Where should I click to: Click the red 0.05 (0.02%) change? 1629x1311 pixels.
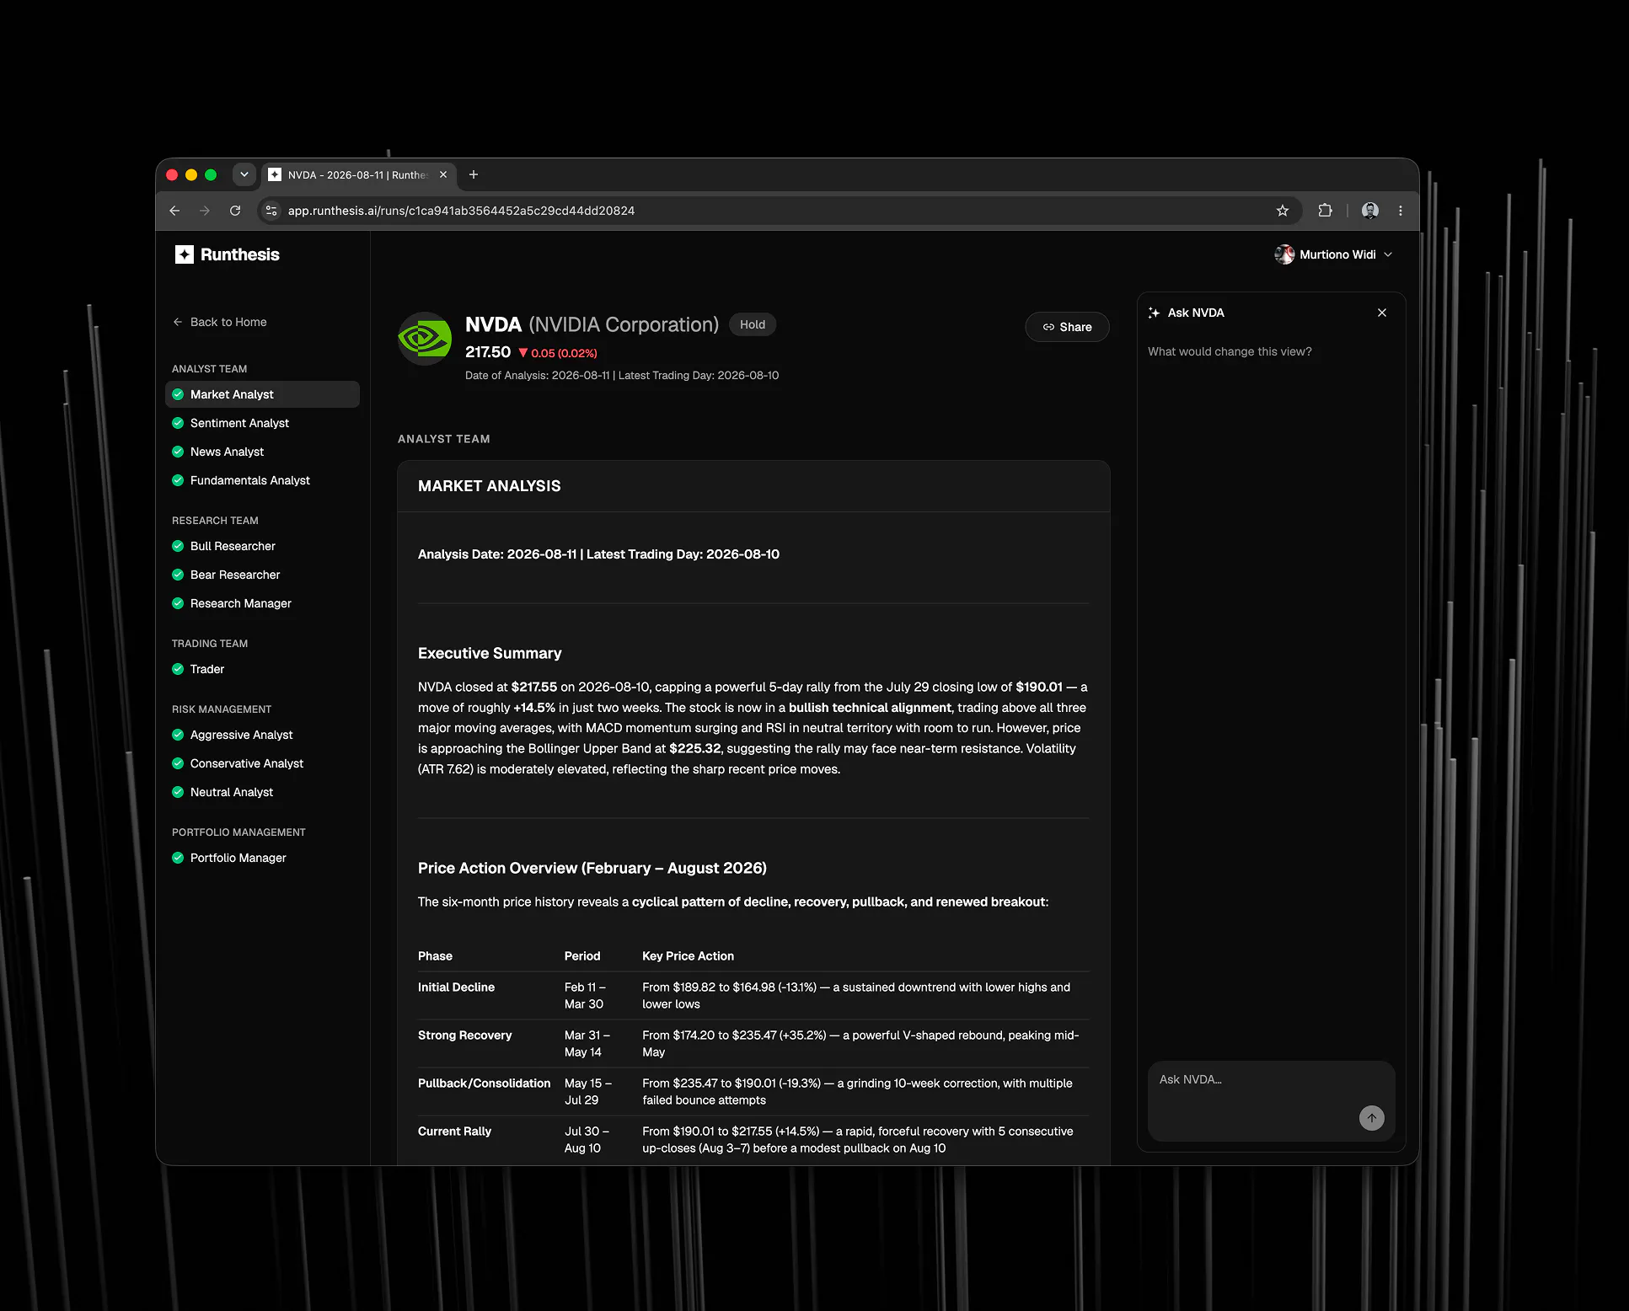(558, 353)
